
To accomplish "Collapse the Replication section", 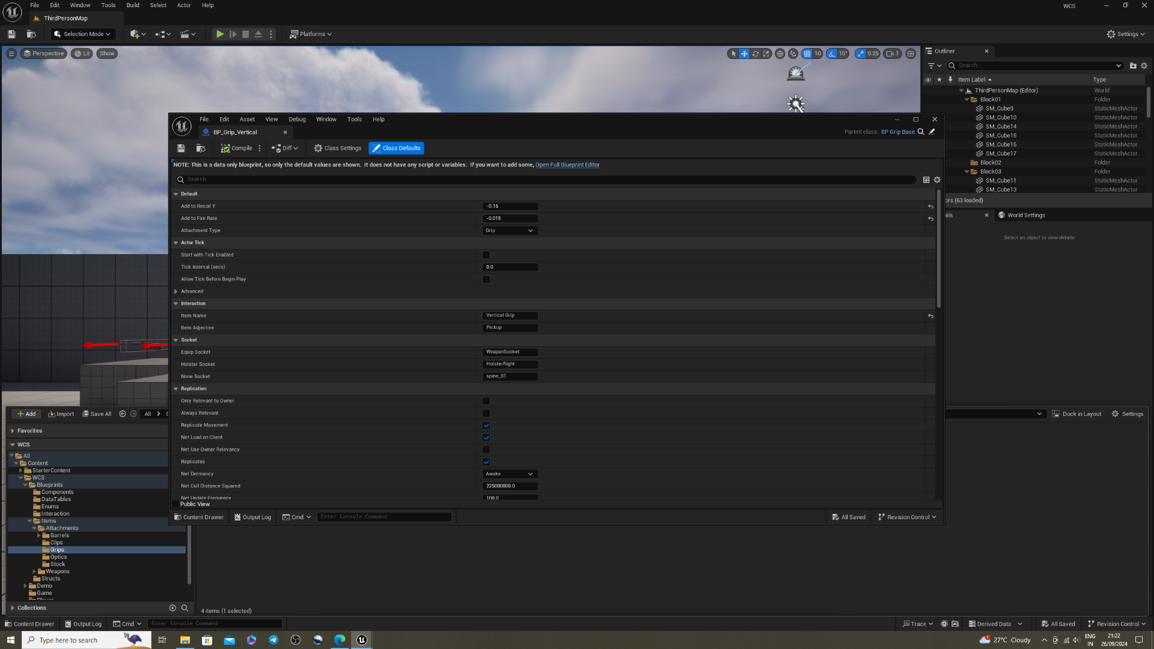I will click(x=176, y=389).
